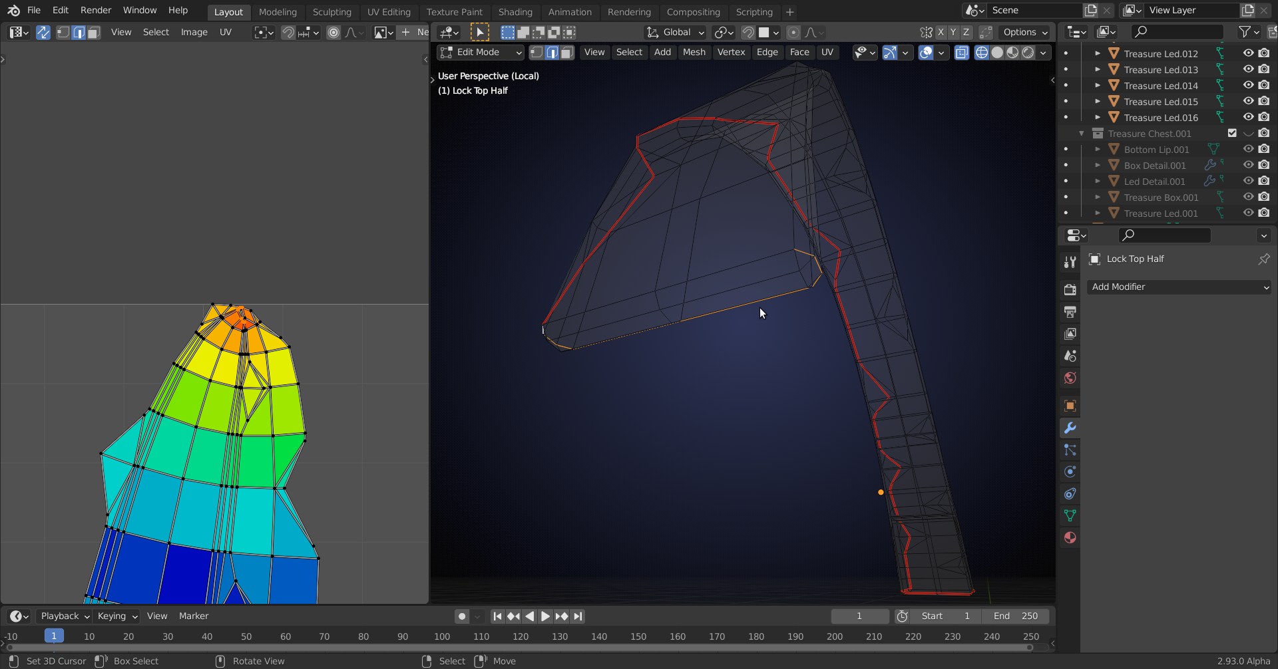This screenshot has height=669, width=1278.
Task: Open the Mesh menu in 3D viewport
Action: click(x=694, y=53)
